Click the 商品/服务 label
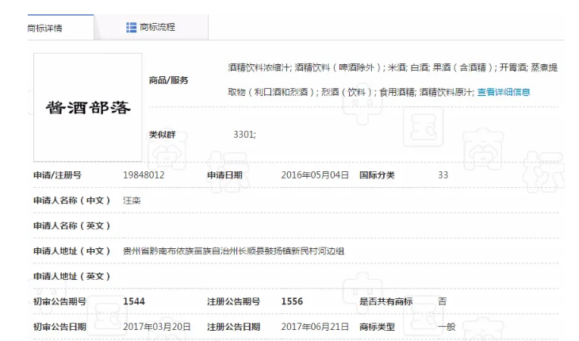Image resolution: width=579 pixels, height=341 pixels. pos(168,80)
